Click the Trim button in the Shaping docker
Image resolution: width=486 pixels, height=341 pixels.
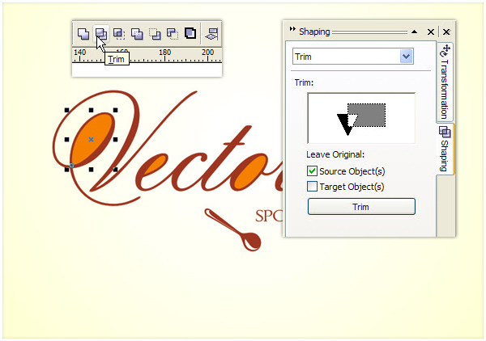coord(361,207)
